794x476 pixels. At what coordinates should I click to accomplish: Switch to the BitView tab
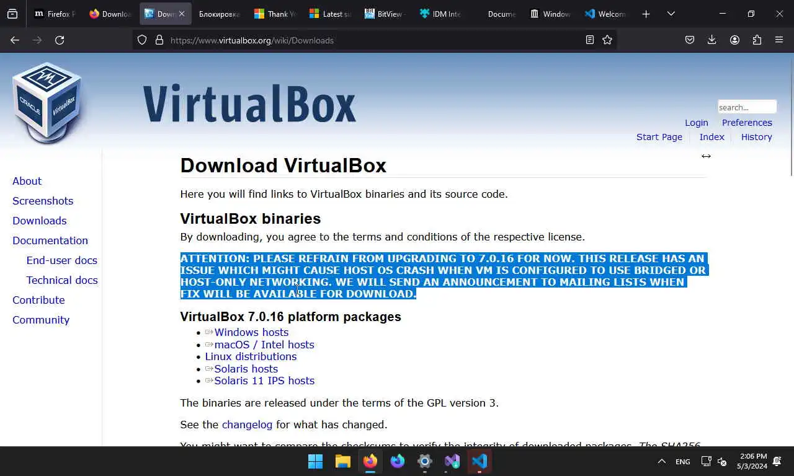385,14
